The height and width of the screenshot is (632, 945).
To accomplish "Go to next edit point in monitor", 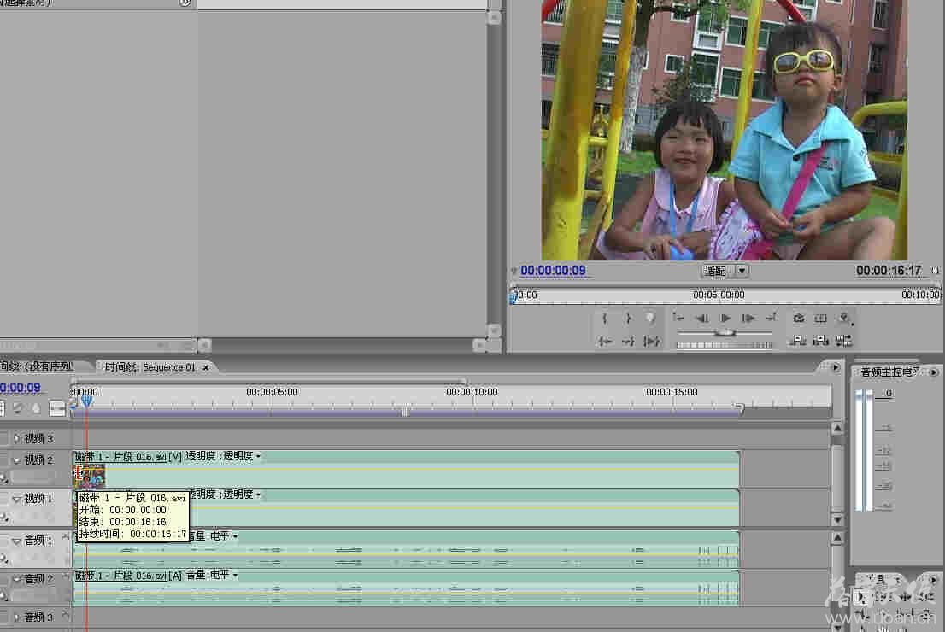I will coord(772,318).
